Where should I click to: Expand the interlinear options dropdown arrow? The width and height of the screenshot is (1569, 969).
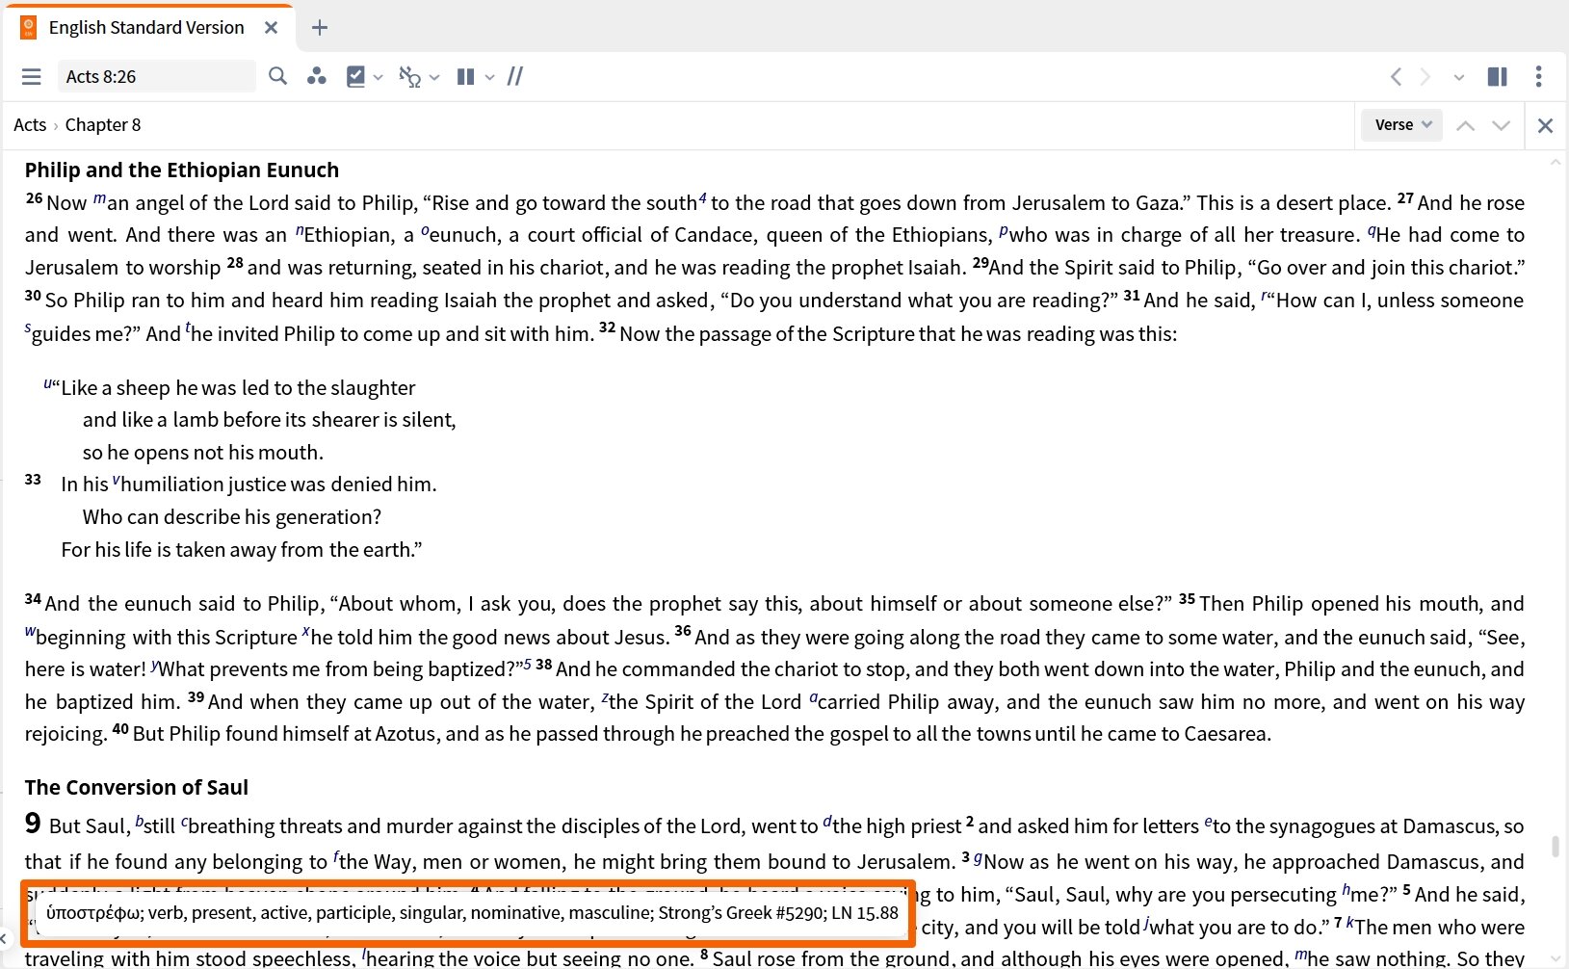coord(434,77)
